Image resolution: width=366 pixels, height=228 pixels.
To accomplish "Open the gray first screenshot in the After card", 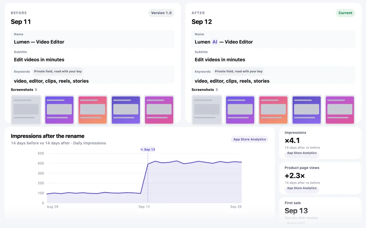I will pyautogui.click(x=207, y=110).
